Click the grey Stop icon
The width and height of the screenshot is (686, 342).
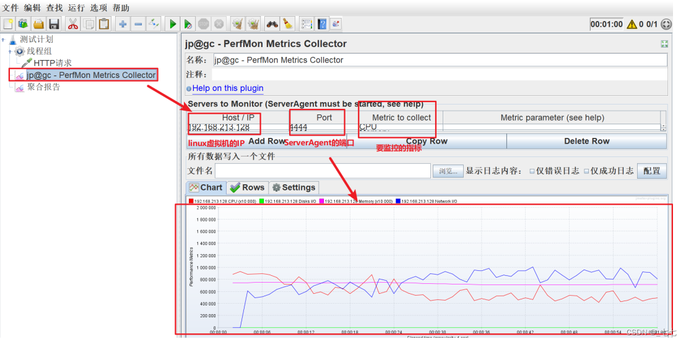pyautogui.click(x=204, y=24)
